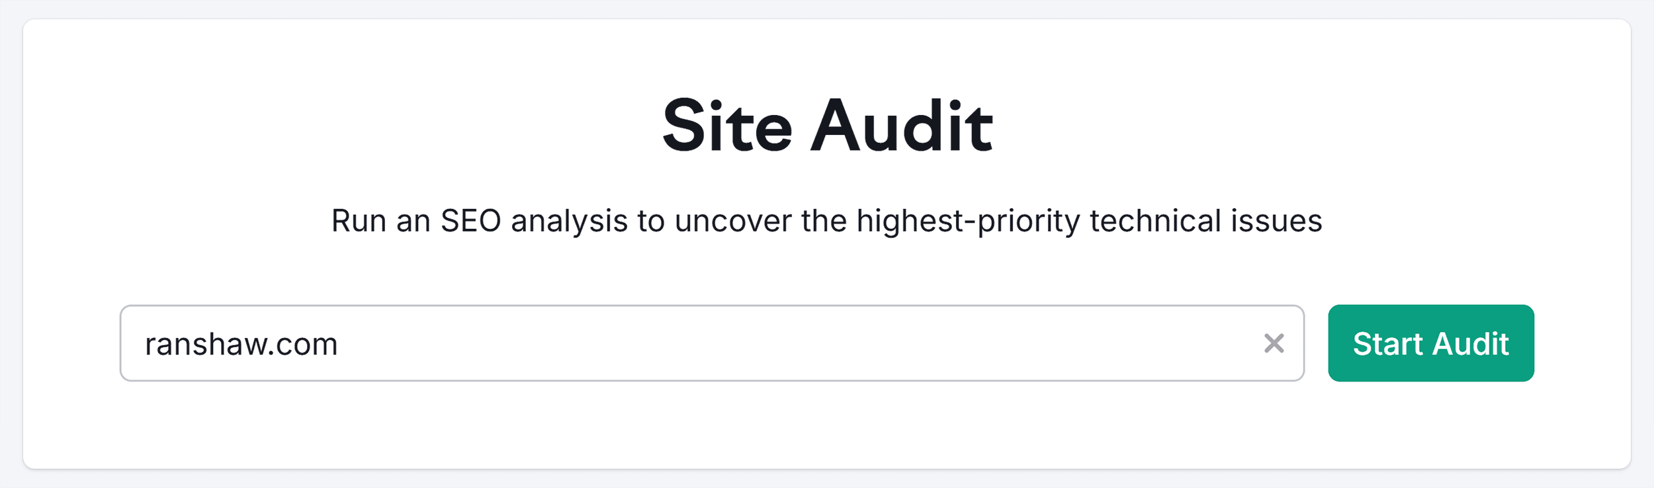The height and width of the screenshot is (488, 1654).
Task: Click the Site Audit heading
Action: [826, 124]
